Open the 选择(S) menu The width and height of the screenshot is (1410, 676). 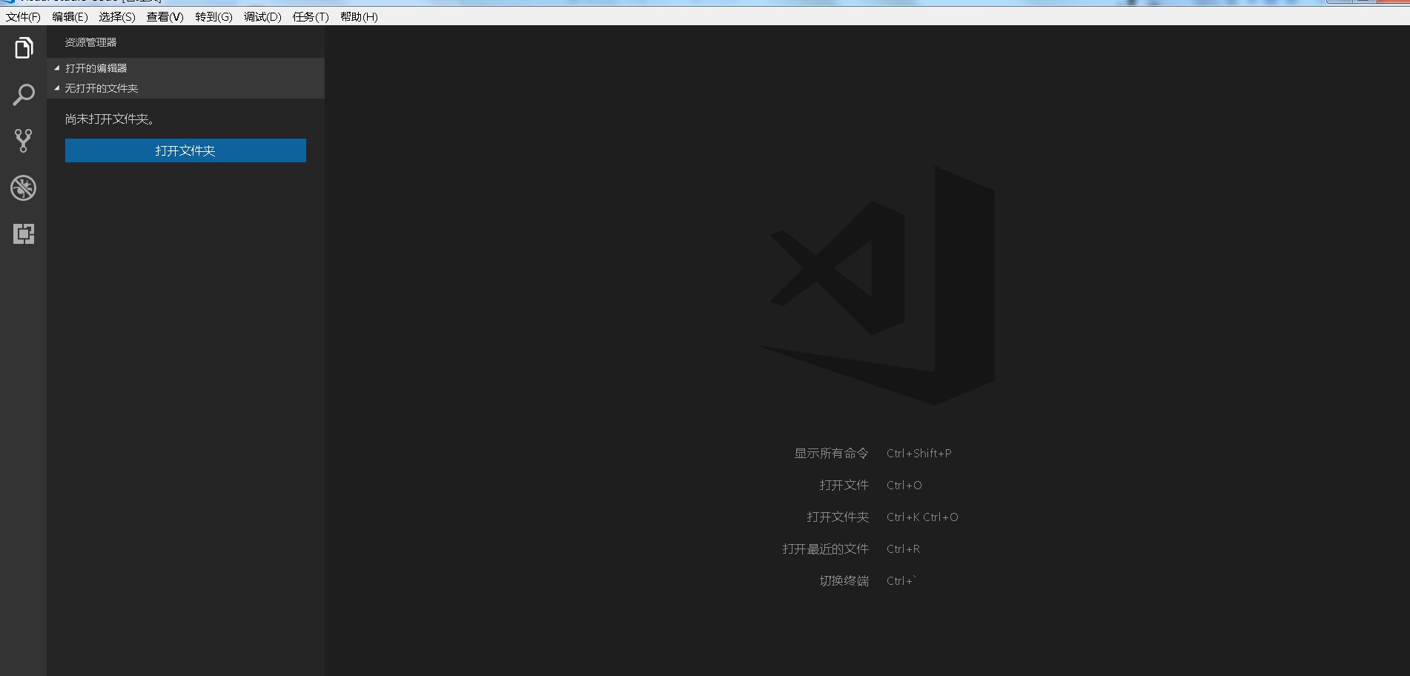tap(117, 17)
